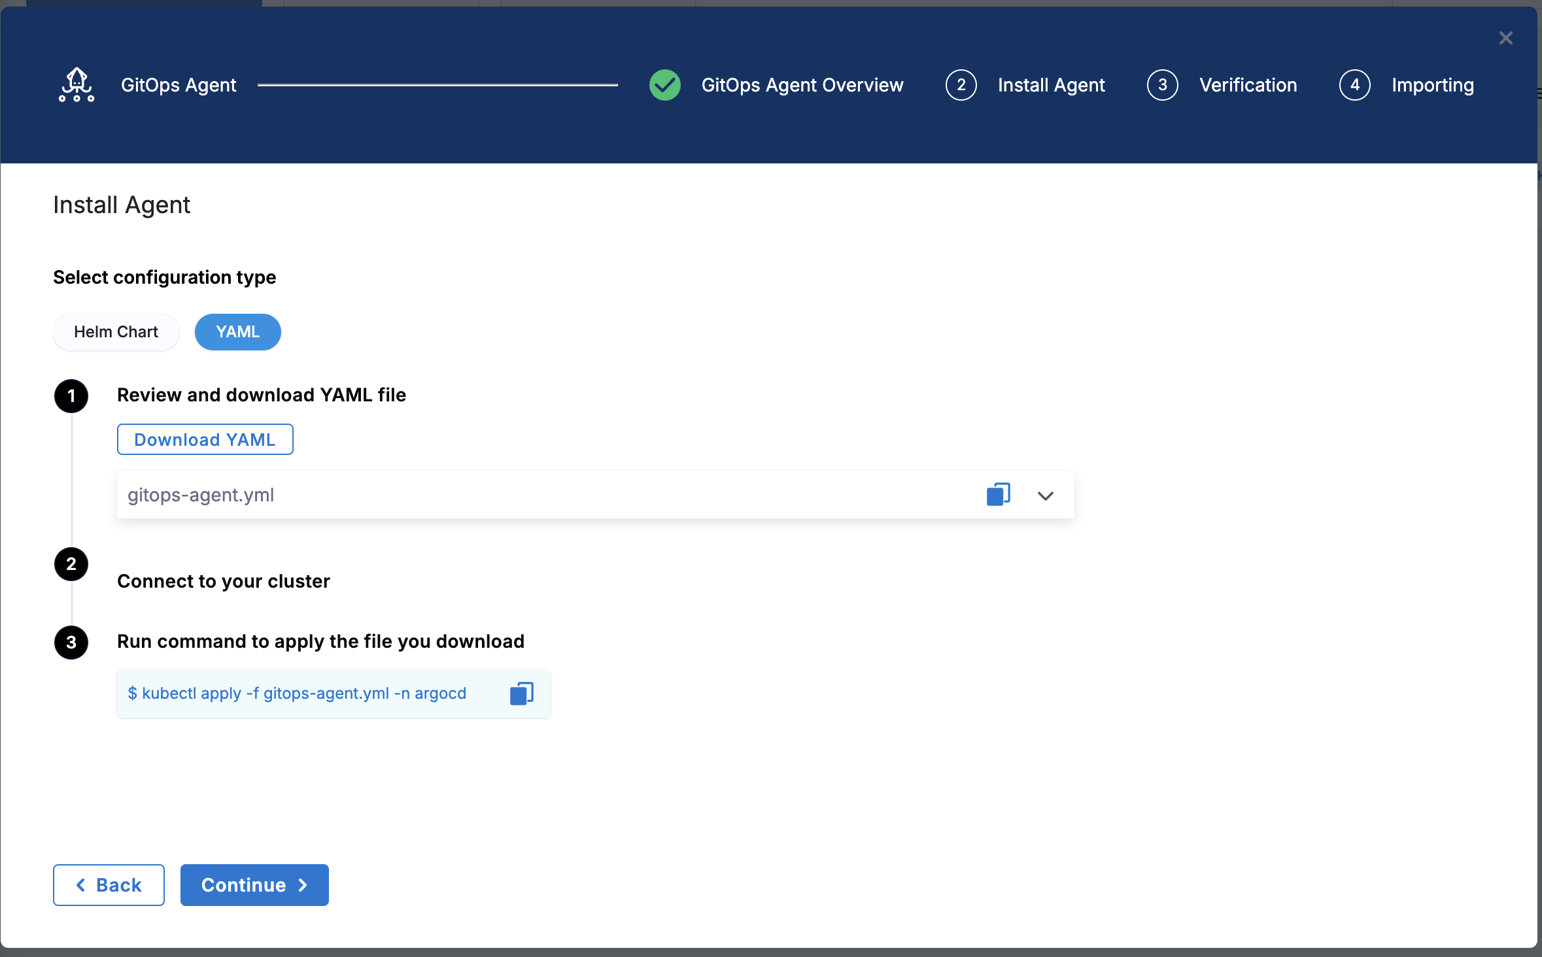Close the GitOps Agent dialog
1542x957 pixels.
point(1505,39)
